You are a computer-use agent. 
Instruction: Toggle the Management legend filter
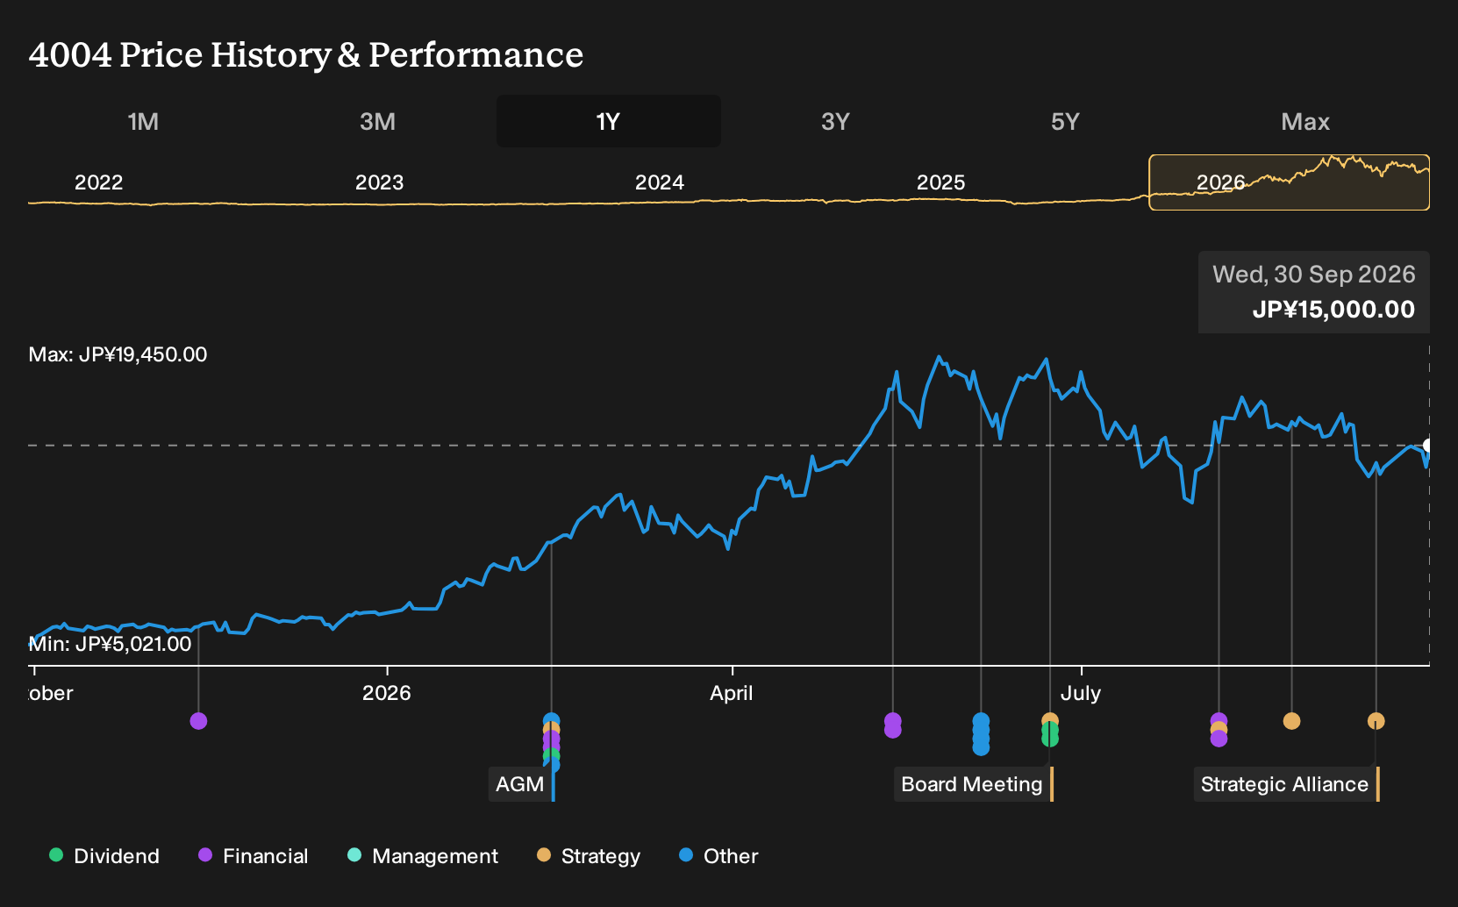[423, 856]
